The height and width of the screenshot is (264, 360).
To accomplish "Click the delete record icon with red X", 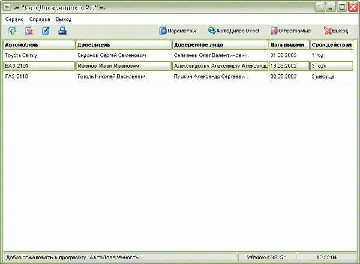I will pyautogui.click(x=29, y=31).
